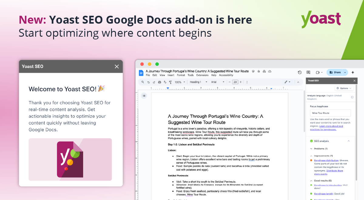Open the Arial font dropdown
This screenshot has width=364, height=200.
pos(218,82)
